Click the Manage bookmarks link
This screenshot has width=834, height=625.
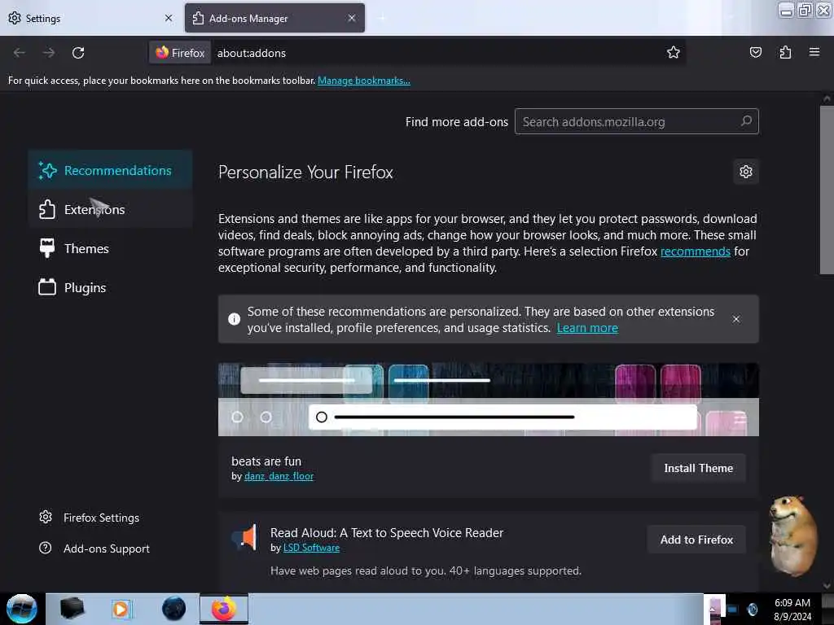[x=364, y=81]
